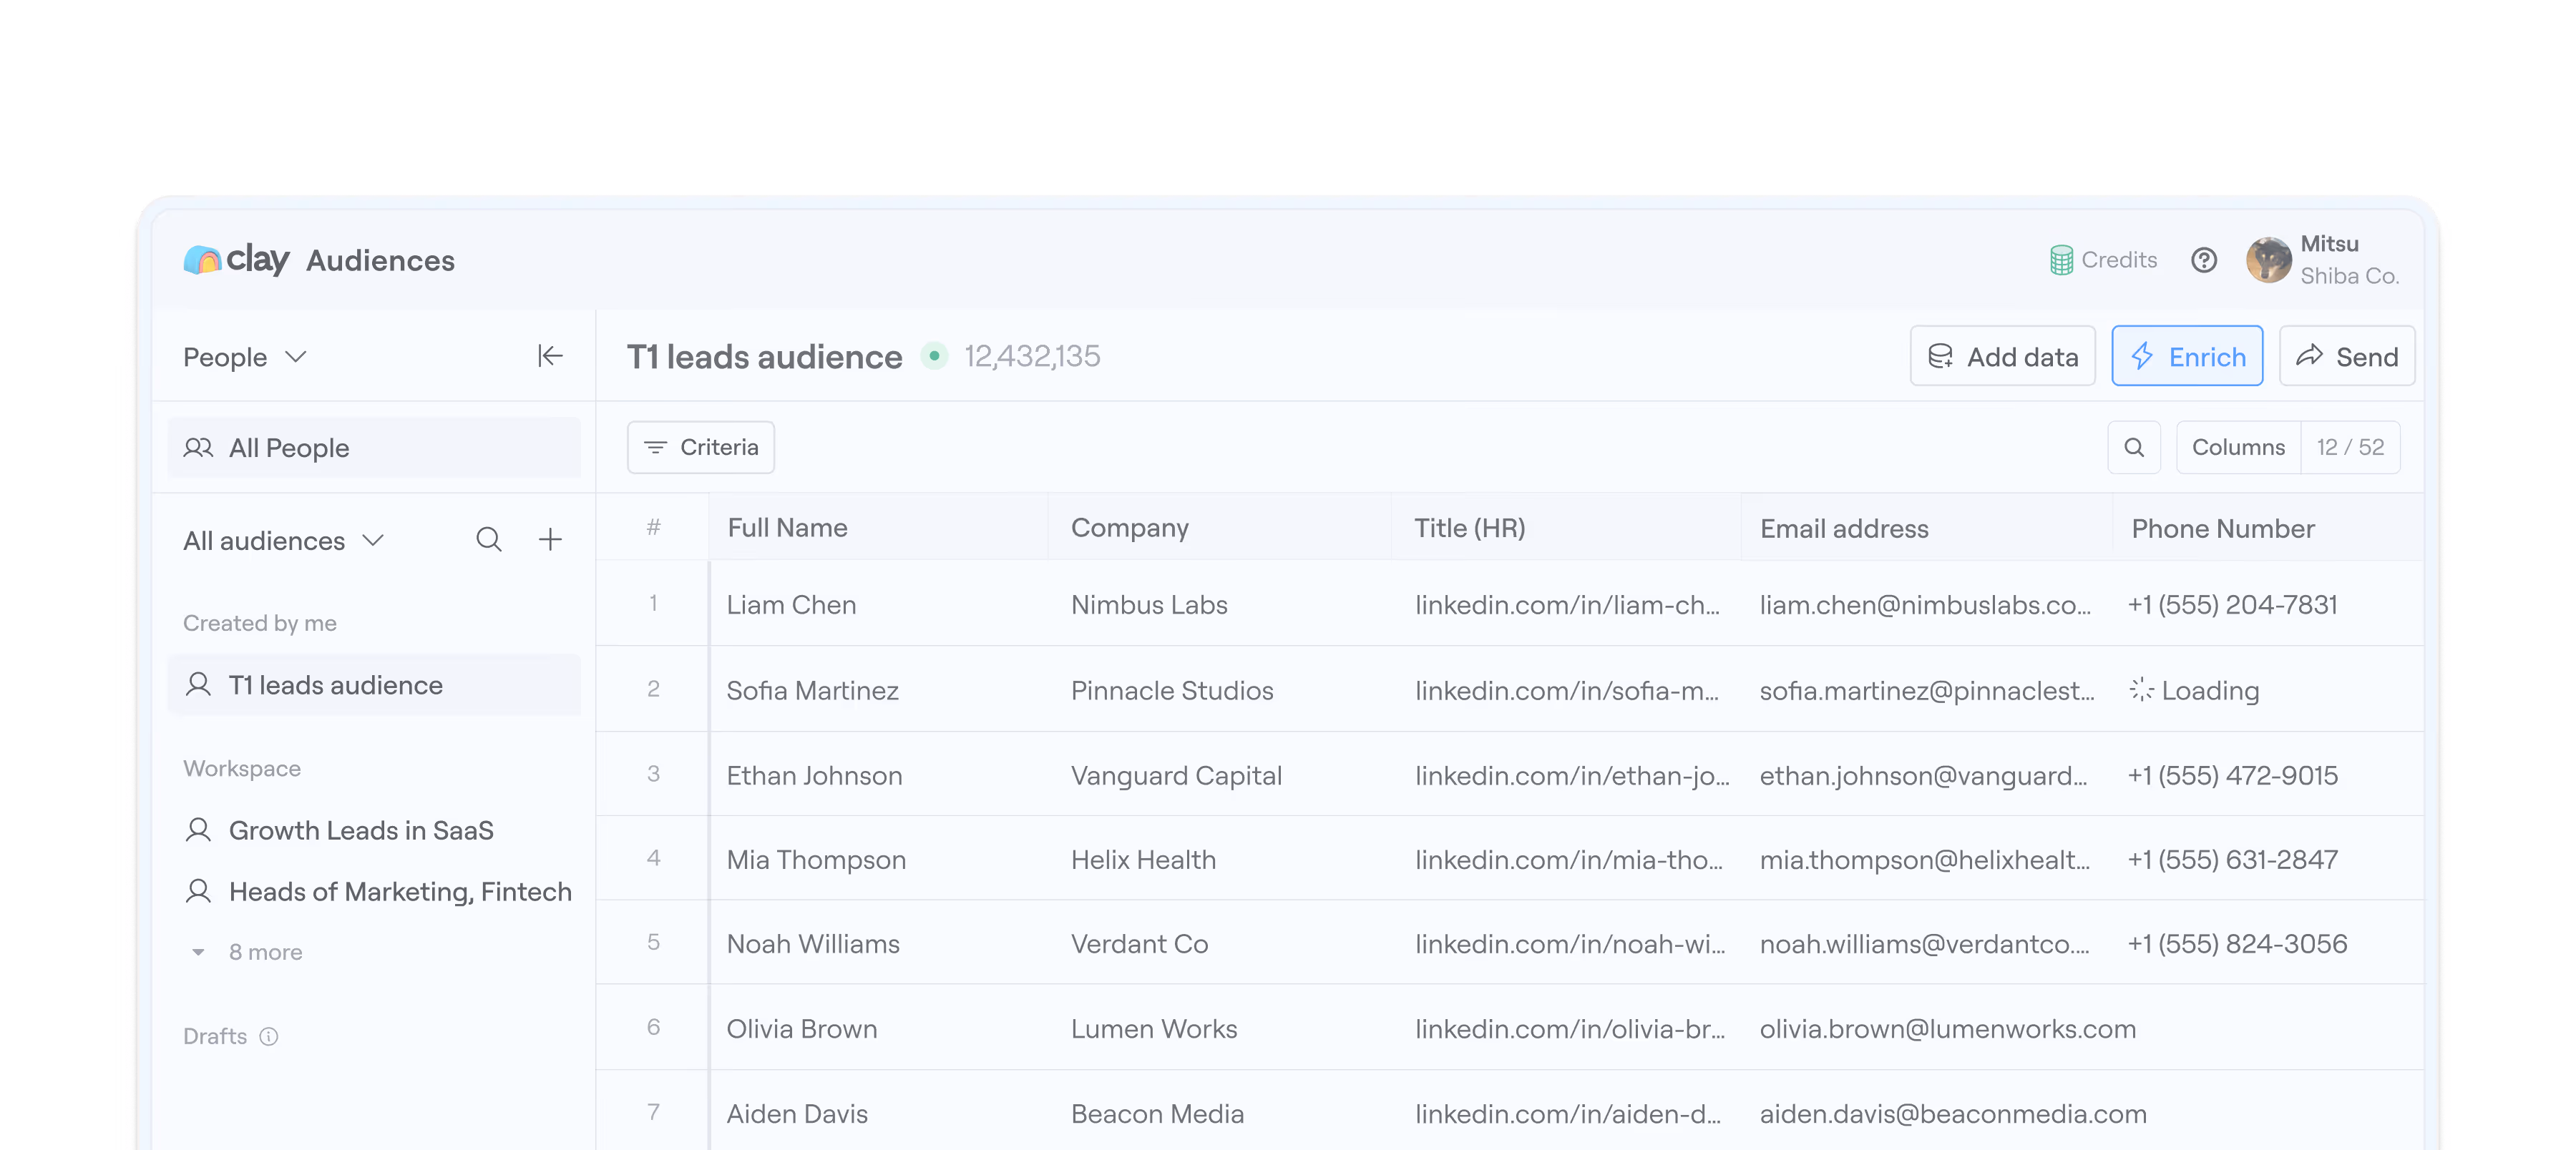Click the Mitsu profile avatar
This screenshot has height=1150, width=2576.
2268,260
